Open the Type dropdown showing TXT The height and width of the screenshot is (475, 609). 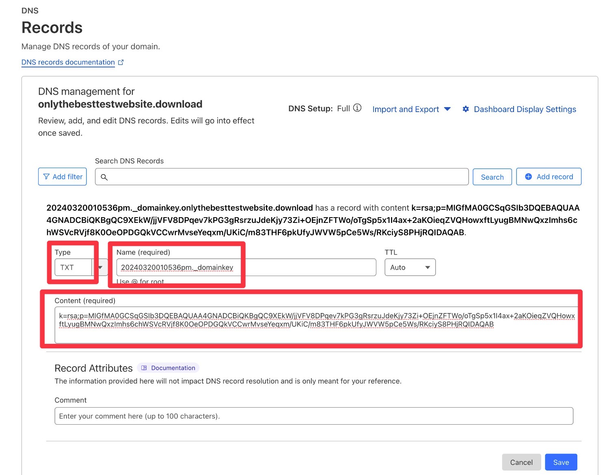81,267
